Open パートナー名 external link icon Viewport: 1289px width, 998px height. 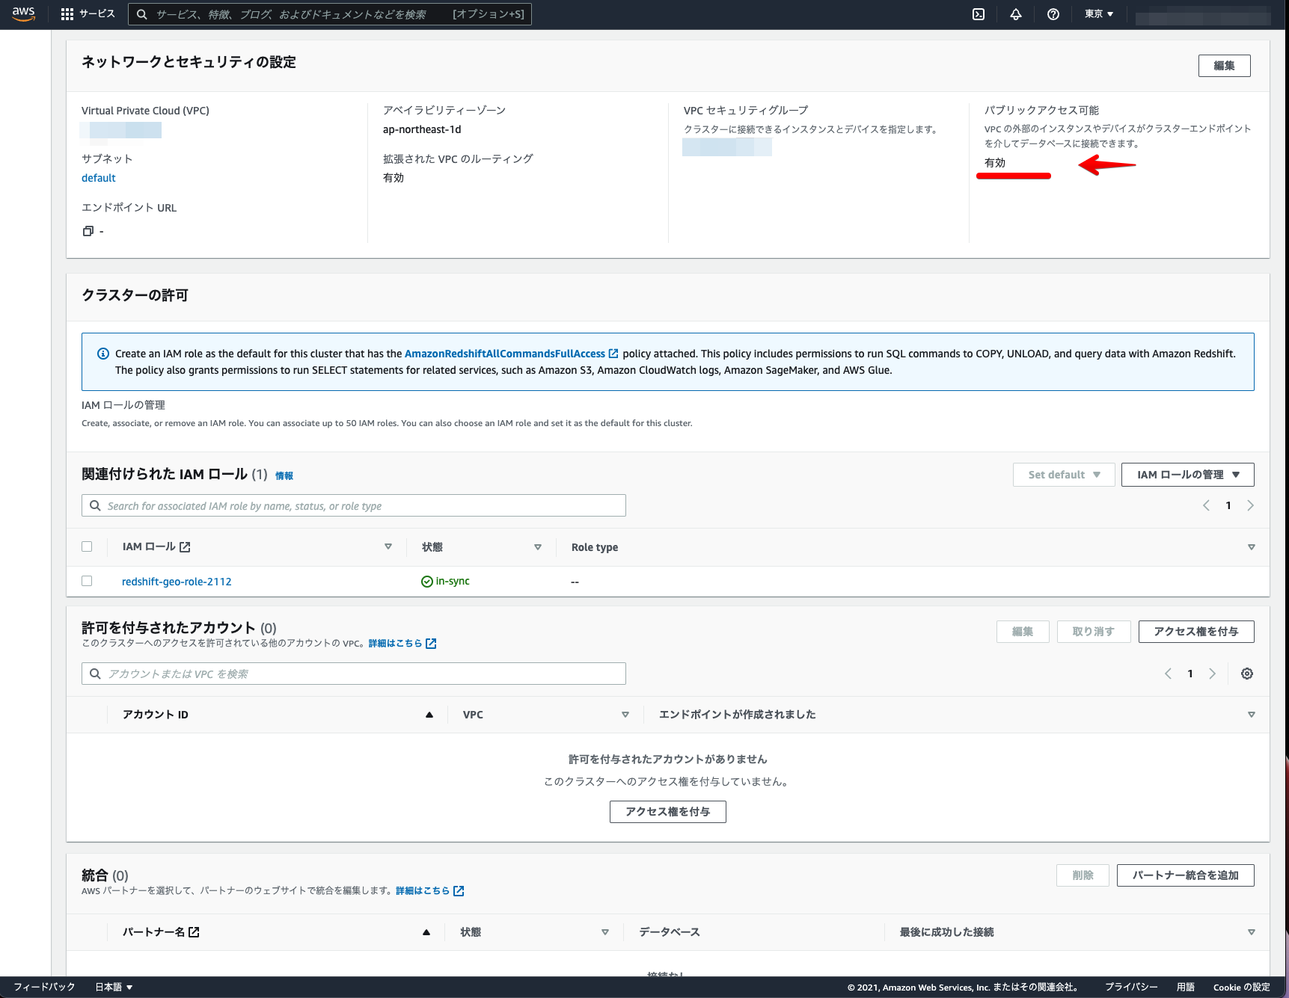coord(194,932)
